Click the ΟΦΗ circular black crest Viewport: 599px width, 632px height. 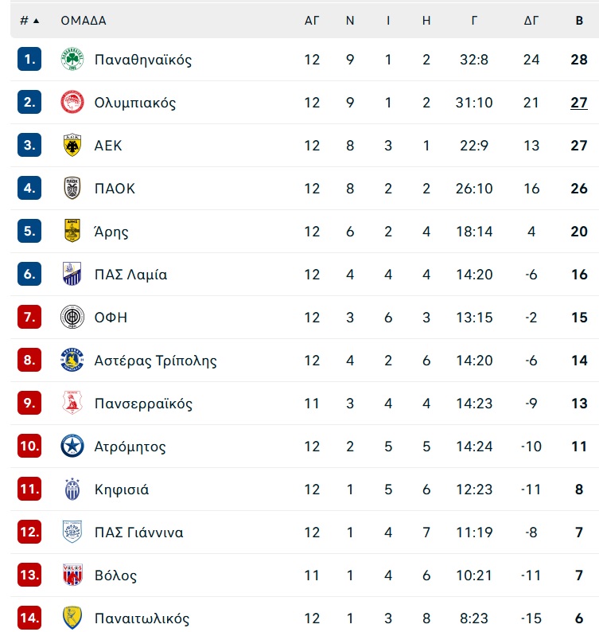point(72,318)
